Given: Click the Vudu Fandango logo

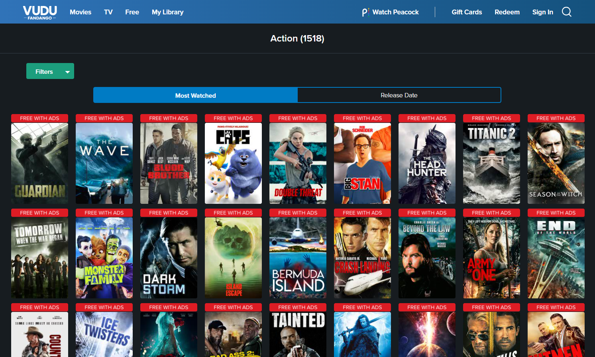Looking at the screenshot, I should click(x=40, y=12).
